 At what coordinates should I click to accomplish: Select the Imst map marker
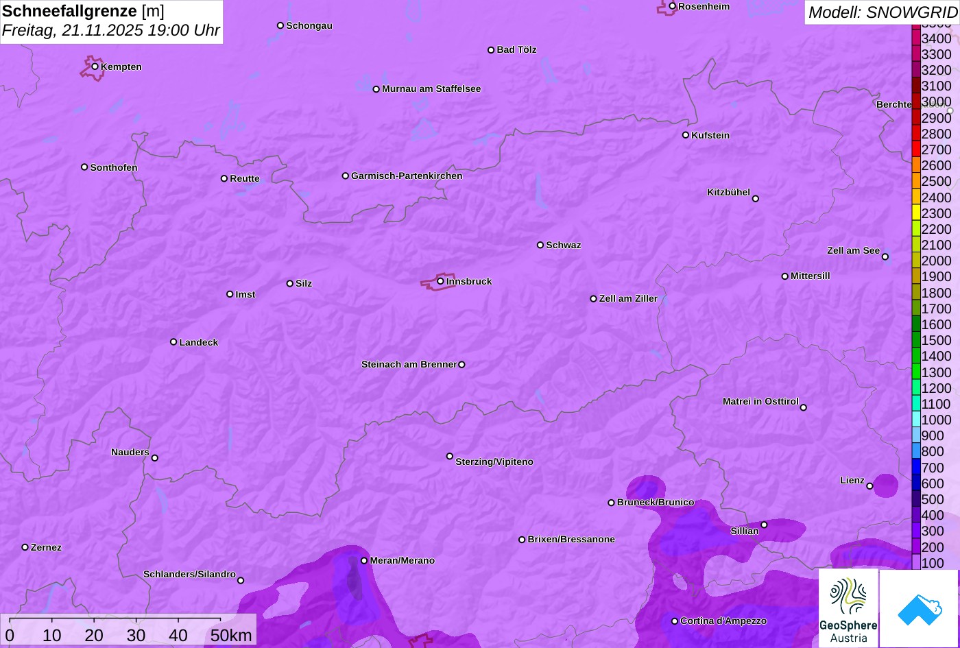click(230, 294)
